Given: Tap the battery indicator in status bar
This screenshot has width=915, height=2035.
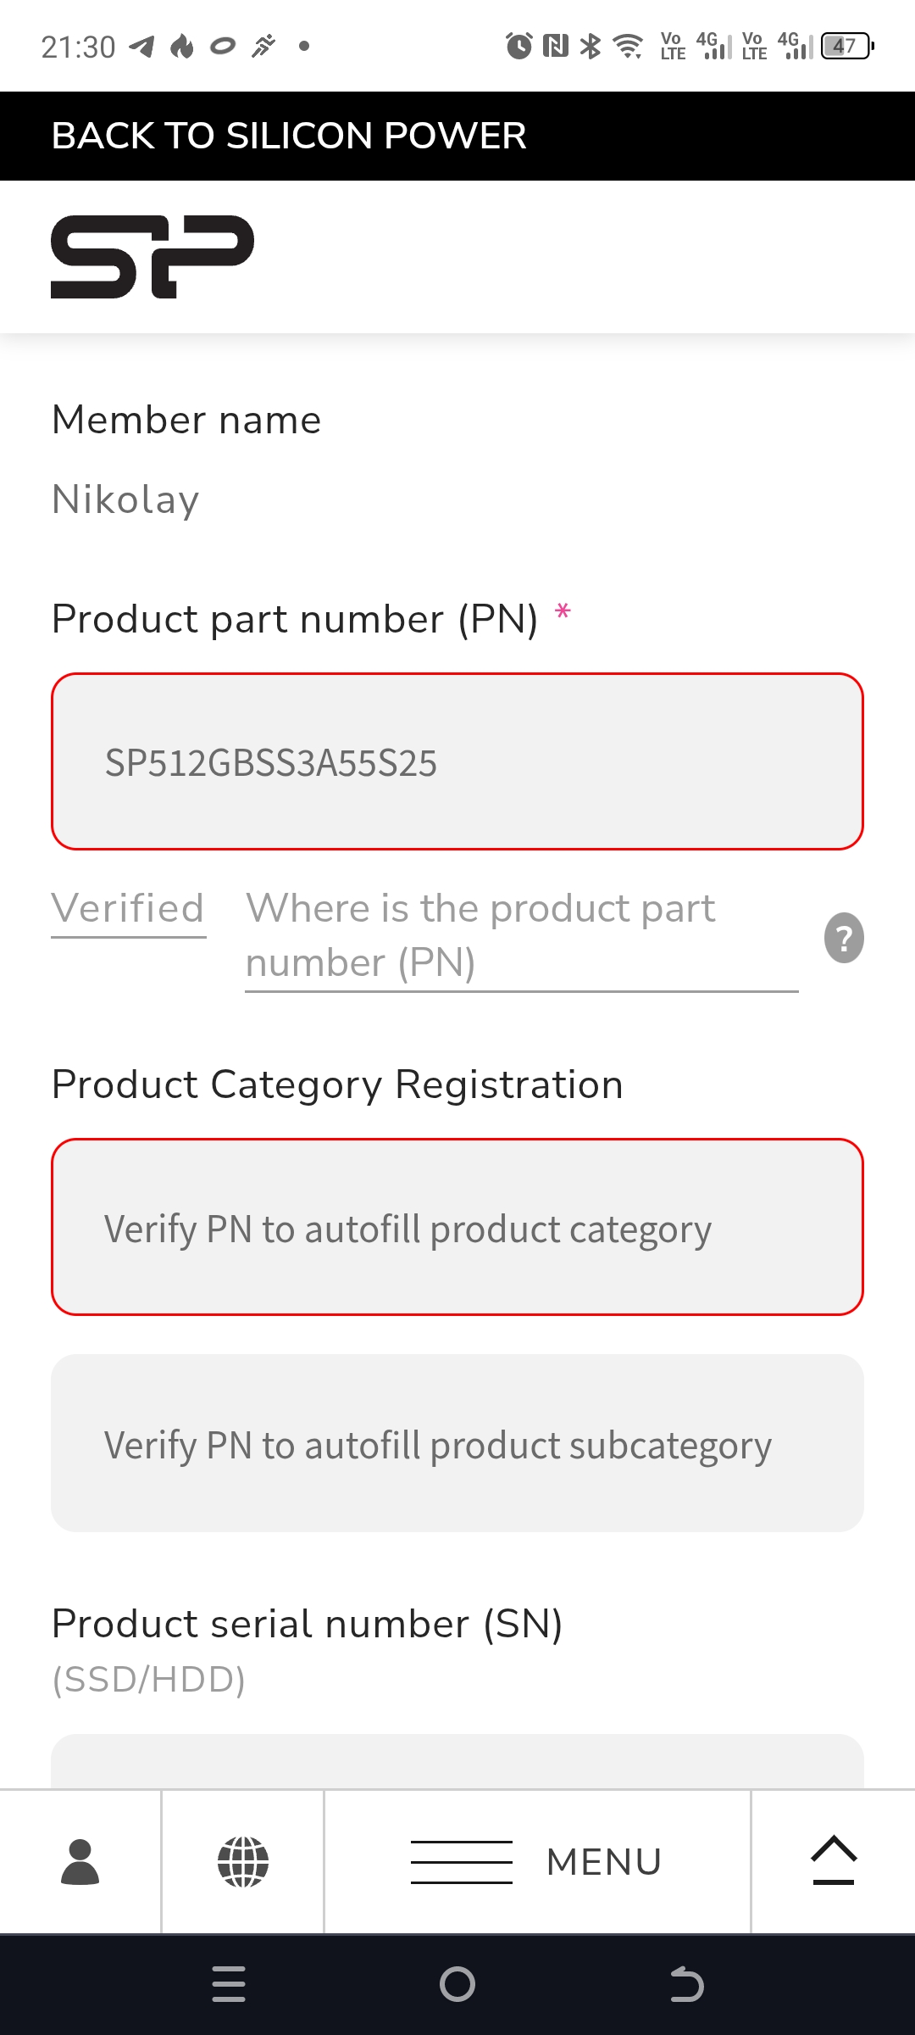Looking at the screenshot, I should 846,46.
